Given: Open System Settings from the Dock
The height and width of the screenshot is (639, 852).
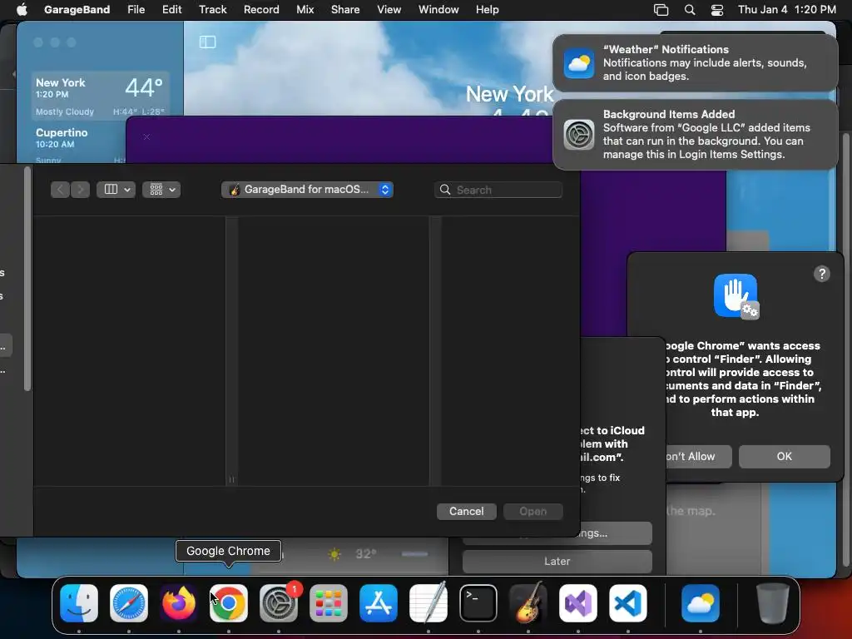Looking at the screenshot, I should 279,603.
